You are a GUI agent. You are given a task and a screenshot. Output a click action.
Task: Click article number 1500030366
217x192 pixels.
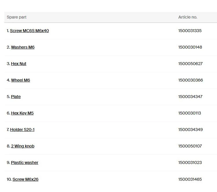[x=191, y=80]
